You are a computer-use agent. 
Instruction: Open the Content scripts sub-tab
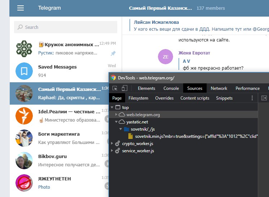[x=195, y=98]
